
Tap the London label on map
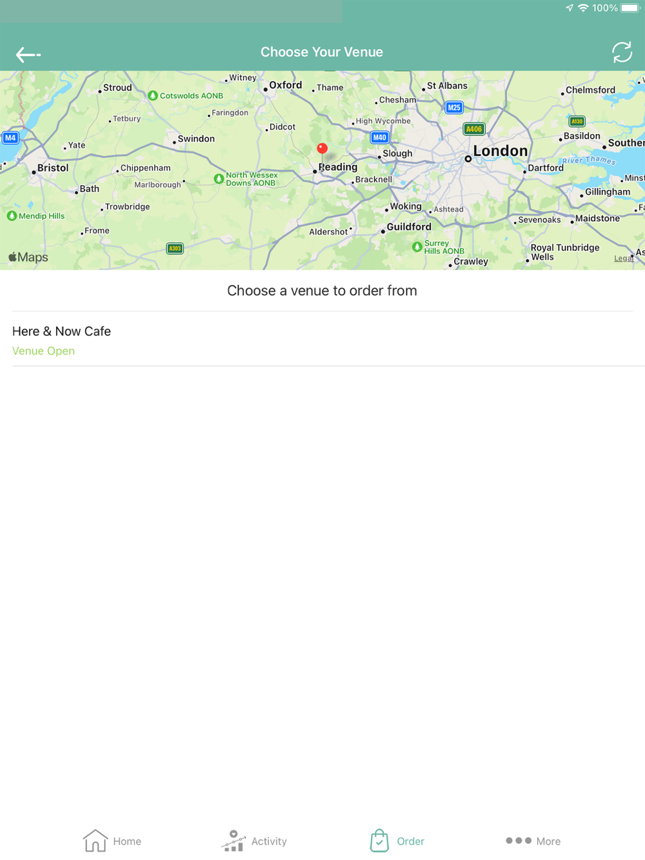(x=501, y=151)
